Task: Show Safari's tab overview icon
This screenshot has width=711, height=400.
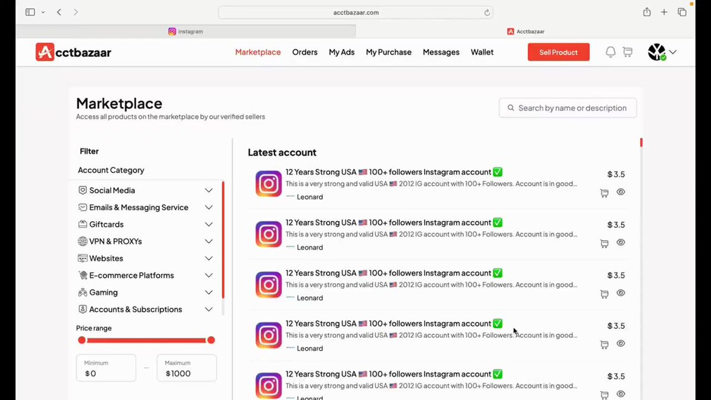Action: click(682, 12)
